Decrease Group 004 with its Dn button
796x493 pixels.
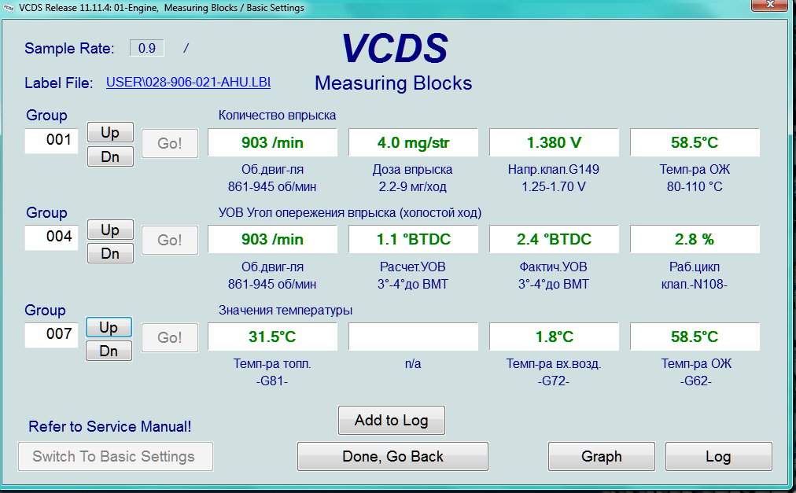point(109,253)
